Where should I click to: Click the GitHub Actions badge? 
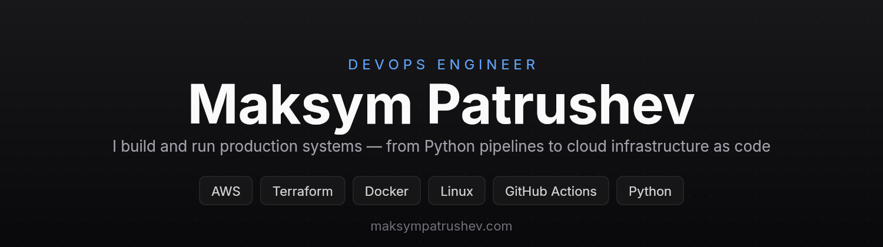coord(551,191)
